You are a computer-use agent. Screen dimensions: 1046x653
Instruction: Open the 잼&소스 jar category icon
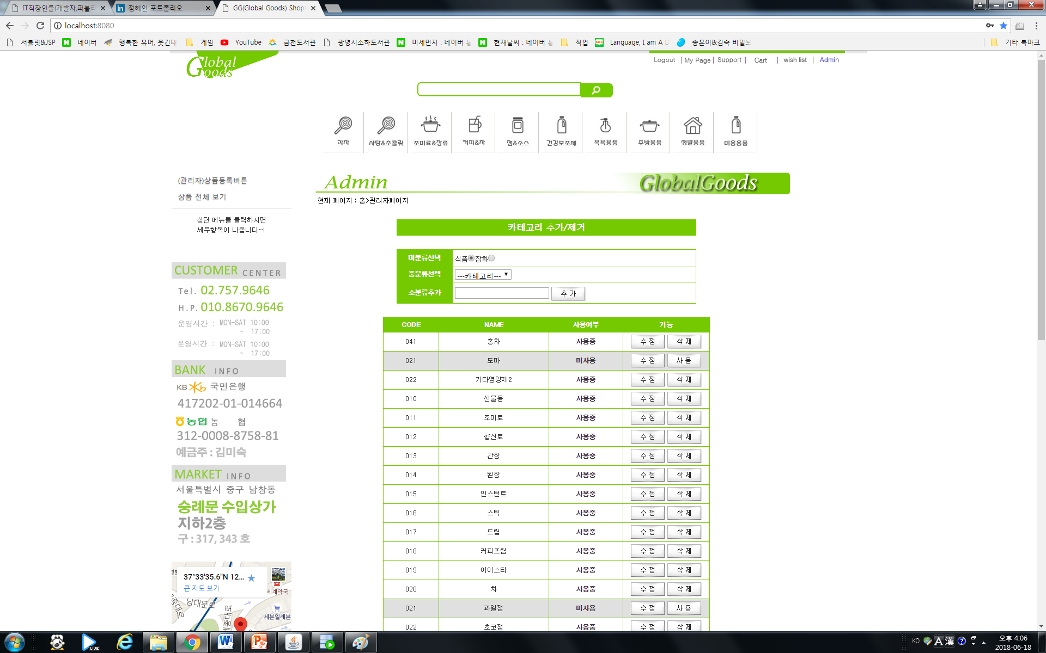pyautogui.click(x=518, y=131)
